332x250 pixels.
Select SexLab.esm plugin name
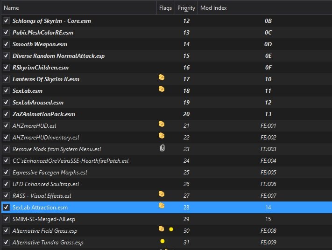27,91
